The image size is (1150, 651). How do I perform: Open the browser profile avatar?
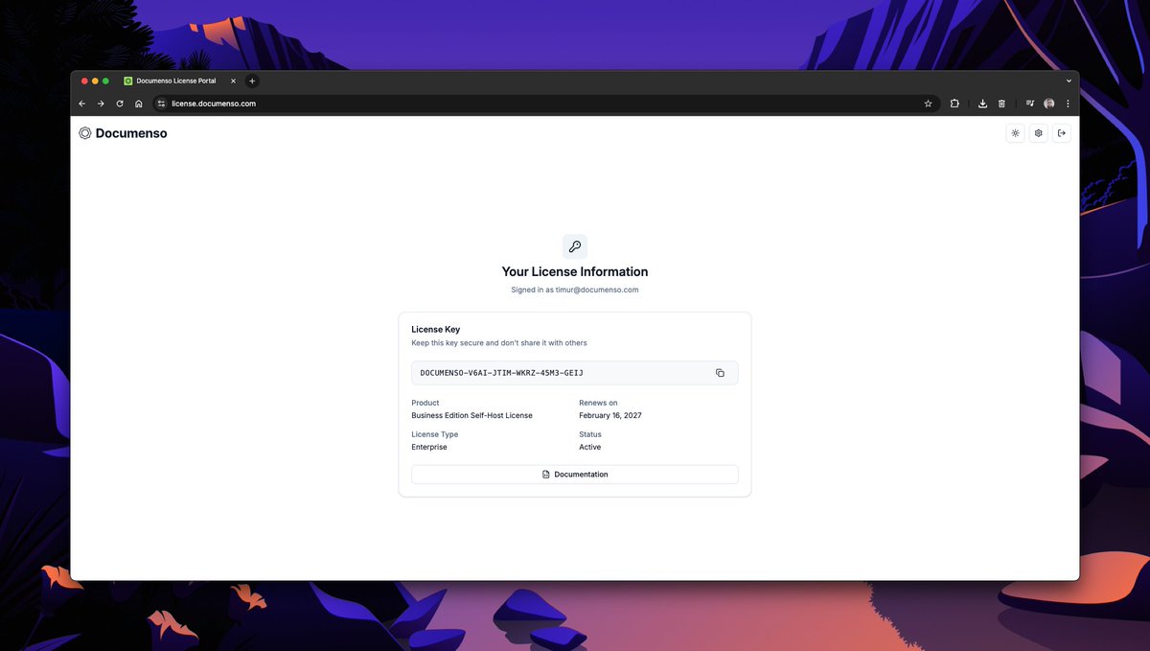[x=1049, y=104]
